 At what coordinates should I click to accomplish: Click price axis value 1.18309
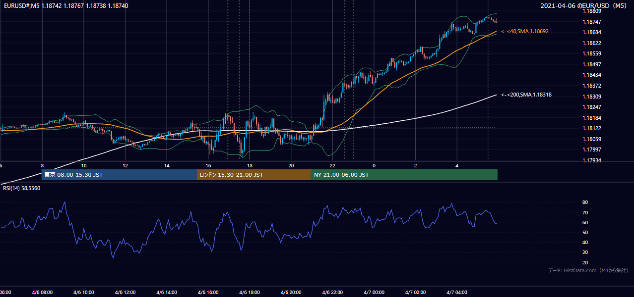[x=591, y=97]
